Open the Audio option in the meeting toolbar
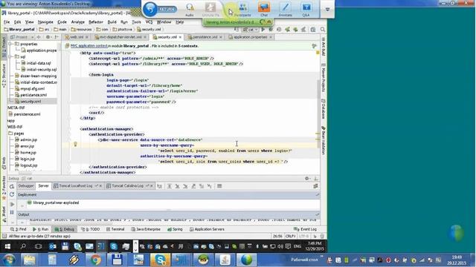 pyautogui.click(x=190, y=10)
